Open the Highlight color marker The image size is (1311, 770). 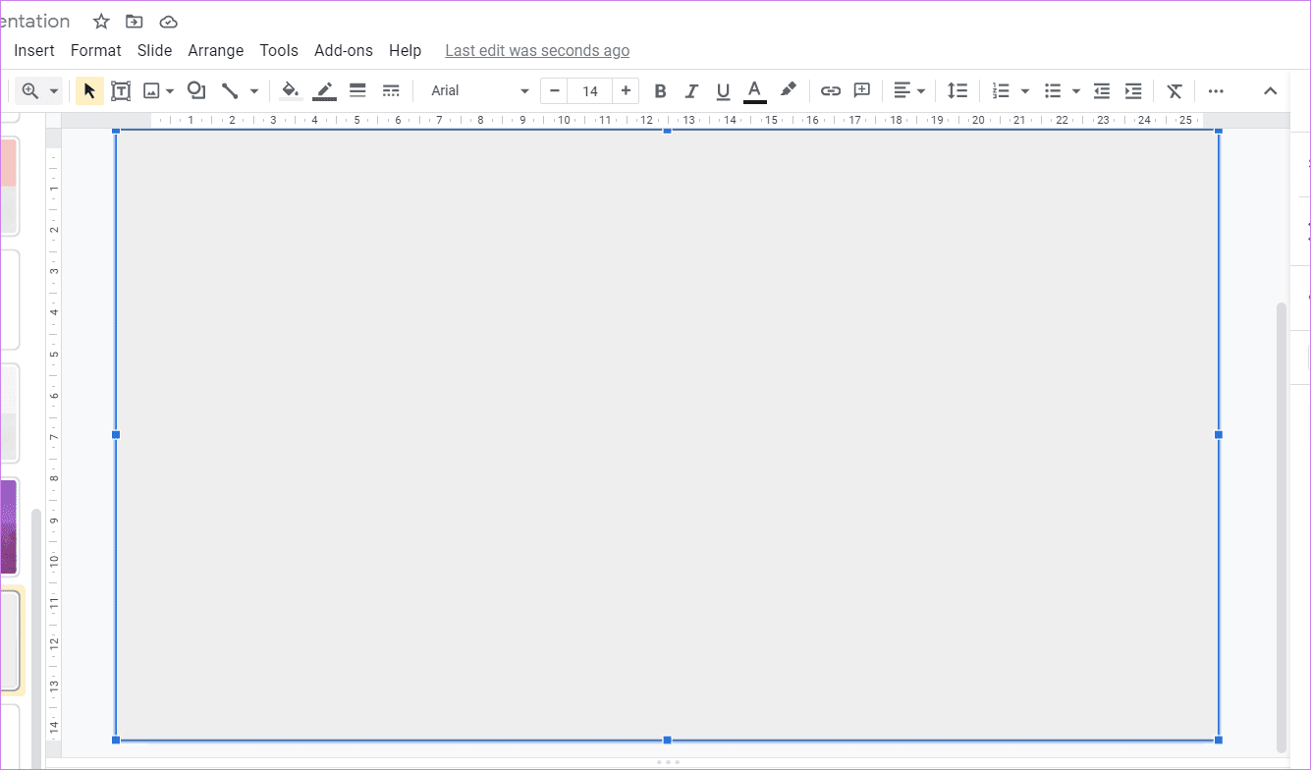coord(788,90)
